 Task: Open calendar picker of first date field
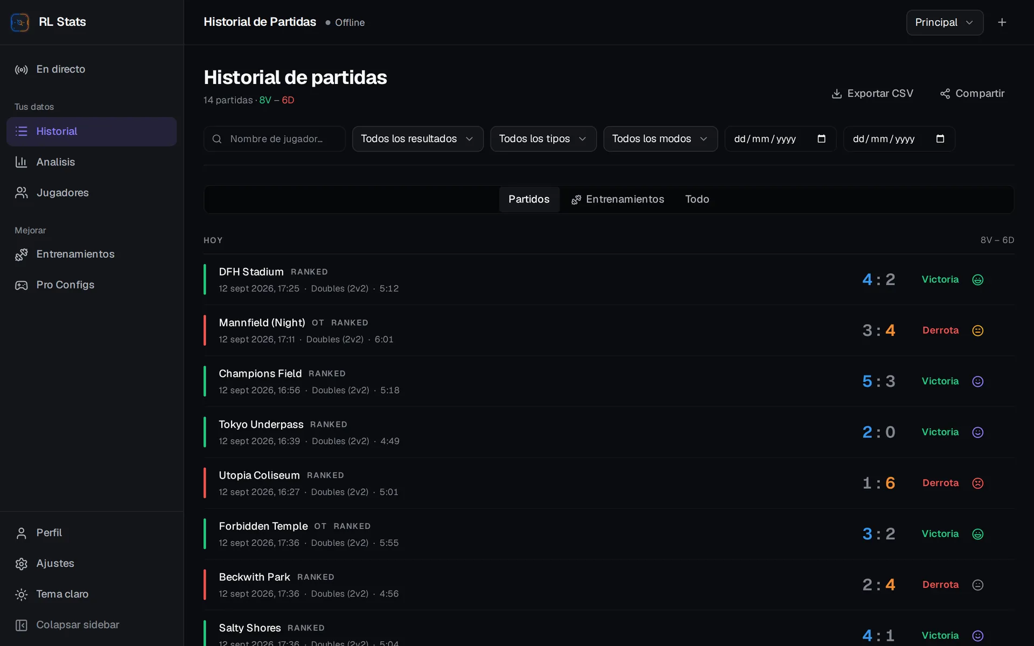[x=821, y=139]
